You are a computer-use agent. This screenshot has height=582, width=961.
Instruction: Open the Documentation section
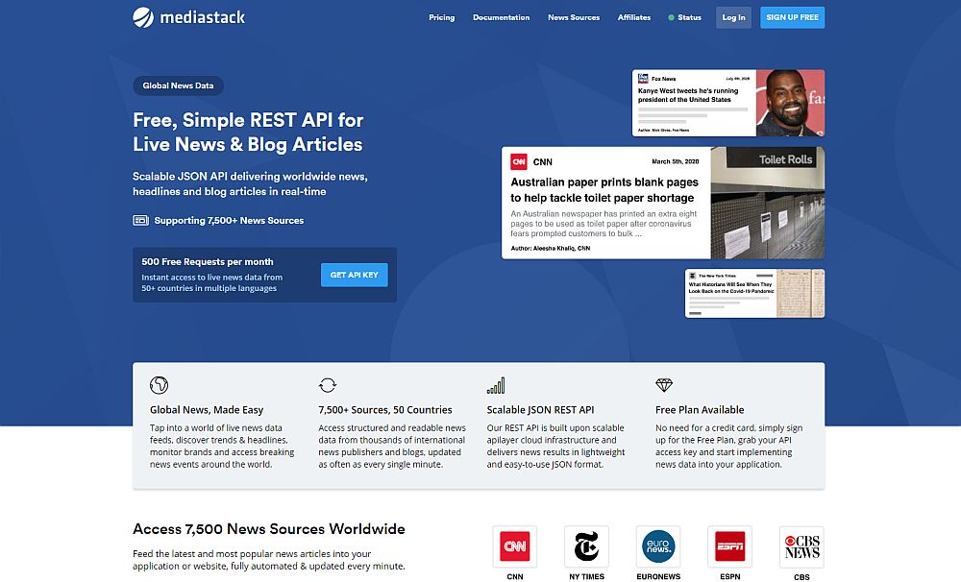pyautogui.click(x=501, y=16)
